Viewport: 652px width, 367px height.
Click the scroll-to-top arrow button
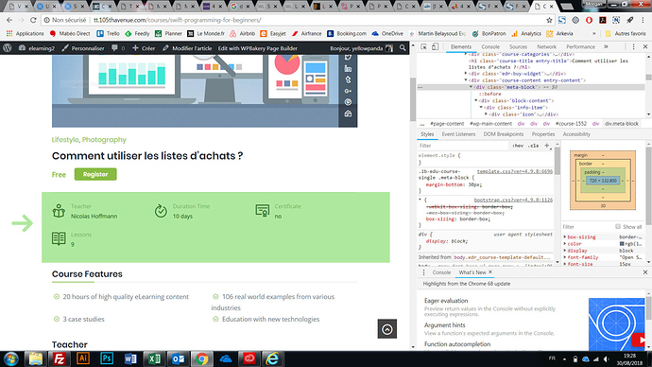tap(387, 329)
